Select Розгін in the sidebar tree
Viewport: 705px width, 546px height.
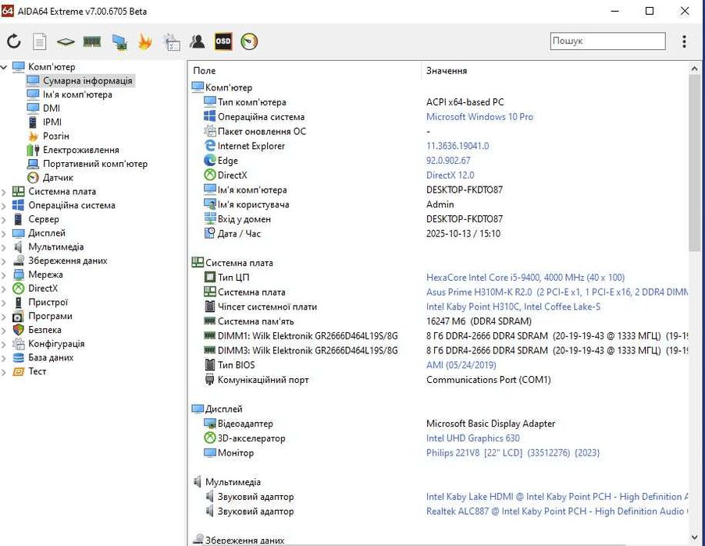coord(55,136)
